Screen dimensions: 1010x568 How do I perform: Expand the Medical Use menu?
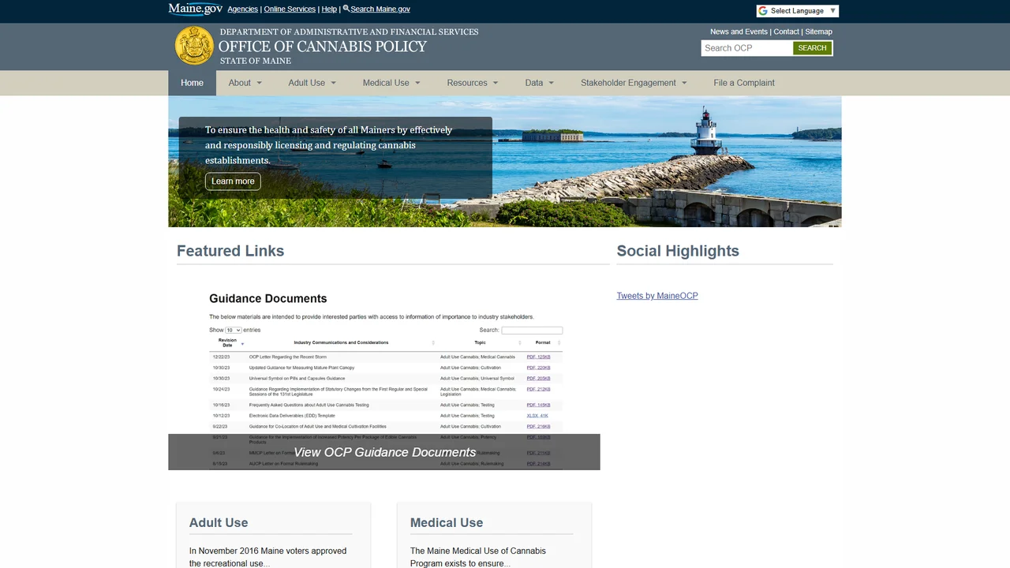coord(391,83)
